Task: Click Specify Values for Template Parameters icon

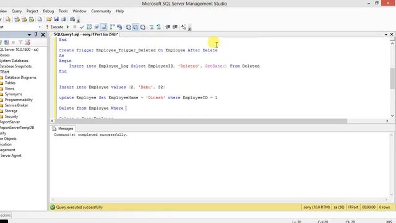Action: tap(184, 27)
